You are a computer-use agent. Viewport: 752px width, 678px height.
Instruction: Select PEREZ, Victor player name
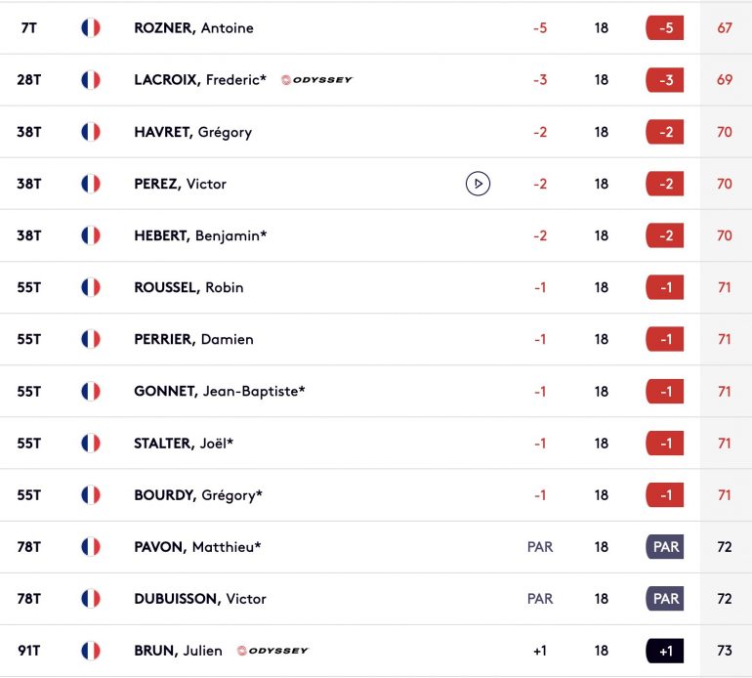(180, 184)
